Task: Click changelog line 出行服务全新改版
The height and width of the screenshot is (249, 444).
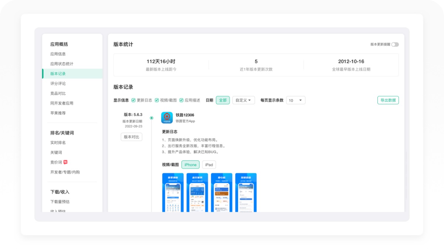Action: [194, 146]
